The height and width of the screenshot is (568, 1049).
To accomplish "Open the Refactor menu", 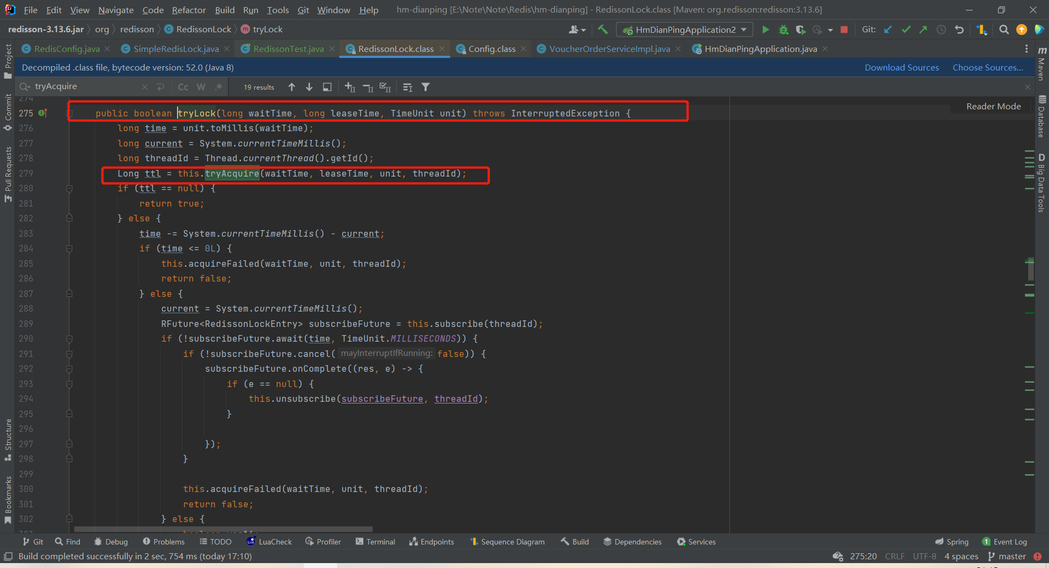I will coord(188,10).
